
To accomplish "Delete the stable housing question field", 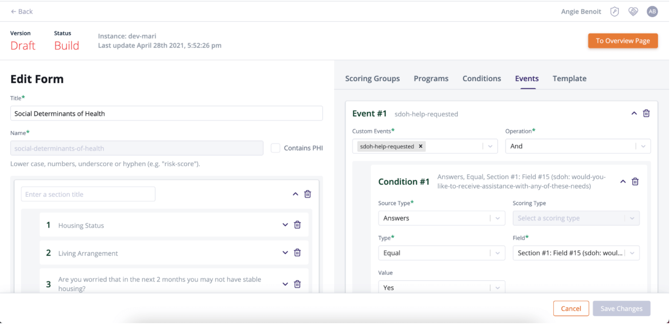I will tap(297, 284).
